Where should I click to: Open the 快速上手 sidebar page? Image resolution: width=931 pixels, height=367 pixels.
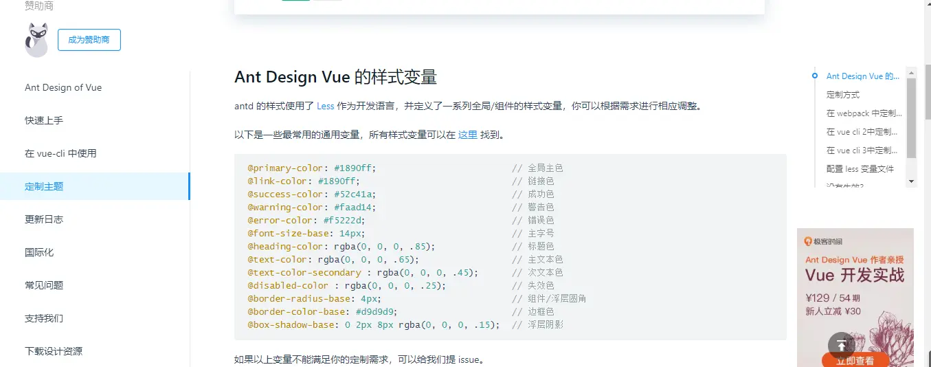coord(44,120)
